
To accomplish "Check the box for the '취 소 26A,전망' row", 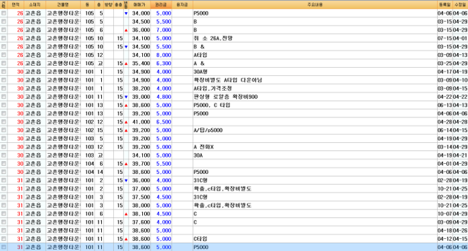I will pos(3,38).
